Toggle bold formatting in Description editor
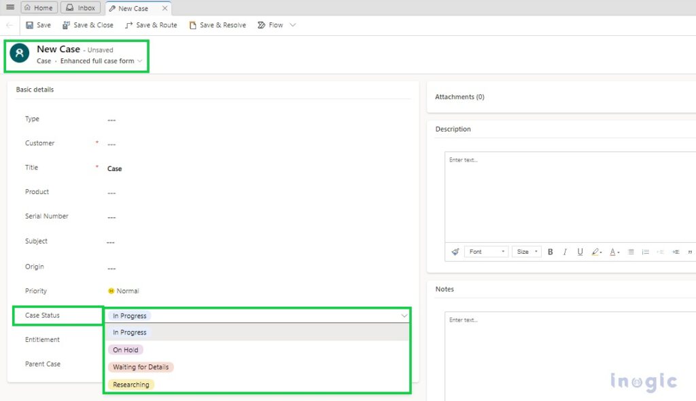The width and height of the screenshot is (696, 401). coord(550,252)
